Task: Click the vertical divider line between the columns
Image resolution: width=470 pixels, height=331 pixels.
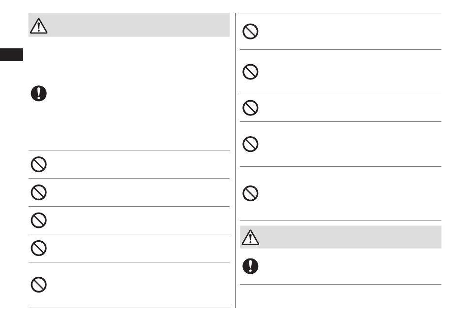Action: point(235,160)
